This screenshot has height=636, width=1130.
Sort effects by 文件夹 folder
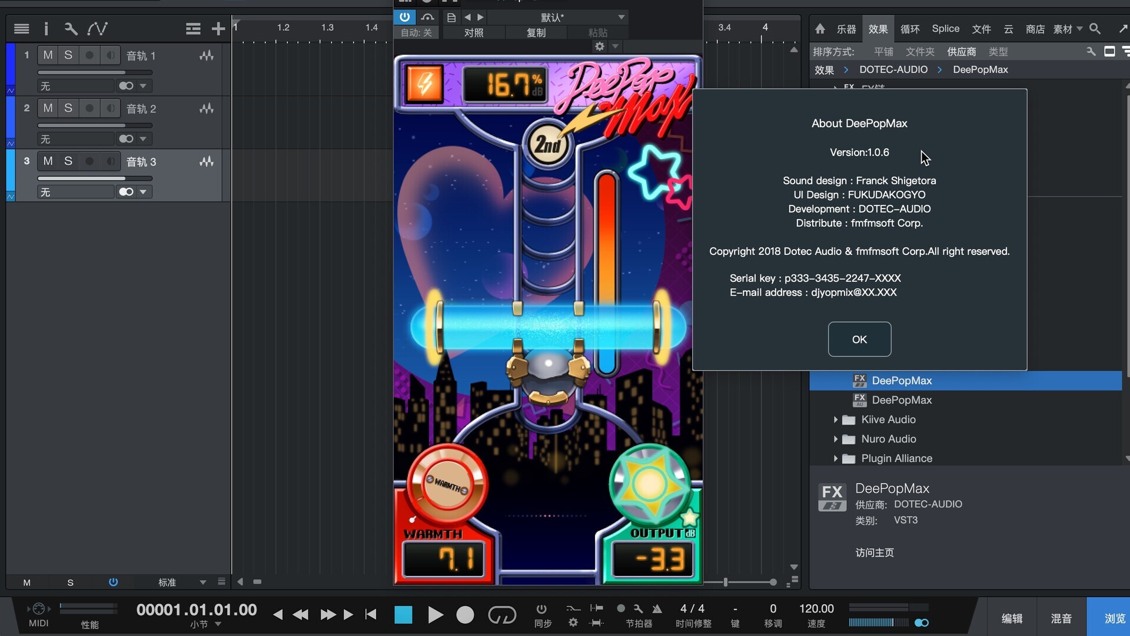pos(920,52)
